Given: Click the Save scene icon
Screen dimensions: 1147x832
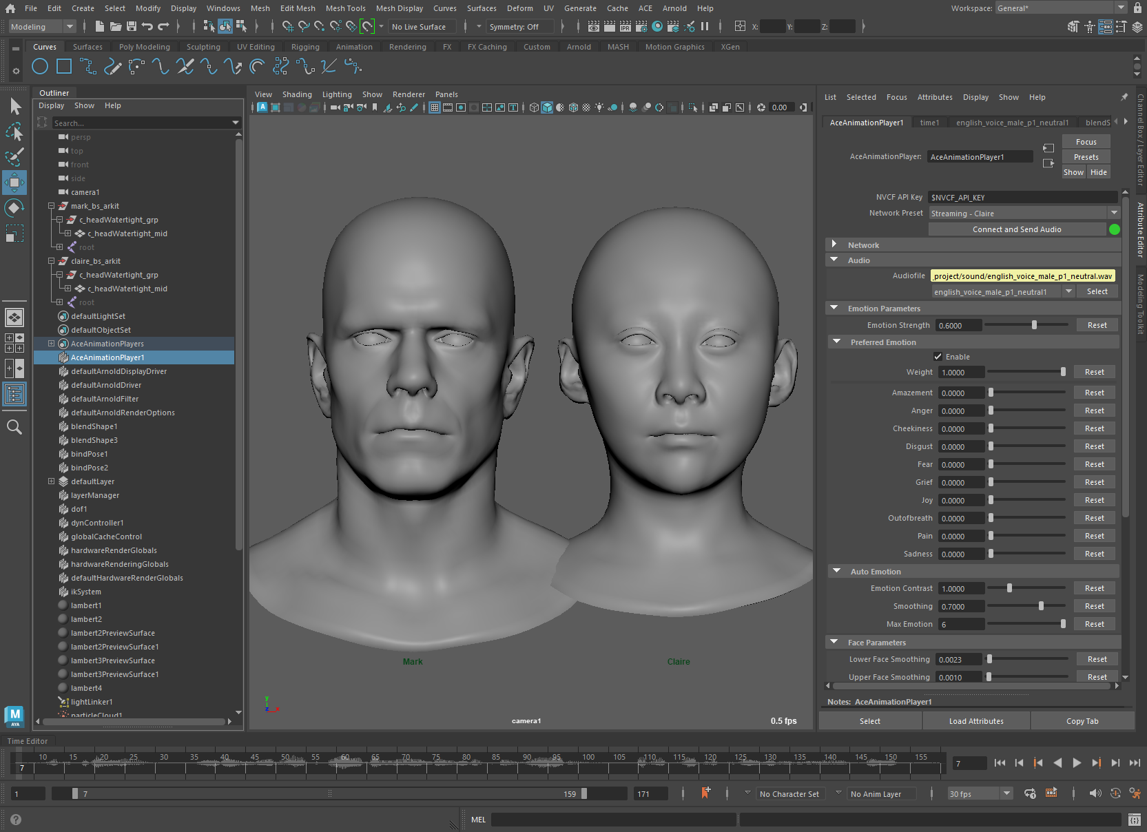Looking at the screenshot, I should [131, 27].
